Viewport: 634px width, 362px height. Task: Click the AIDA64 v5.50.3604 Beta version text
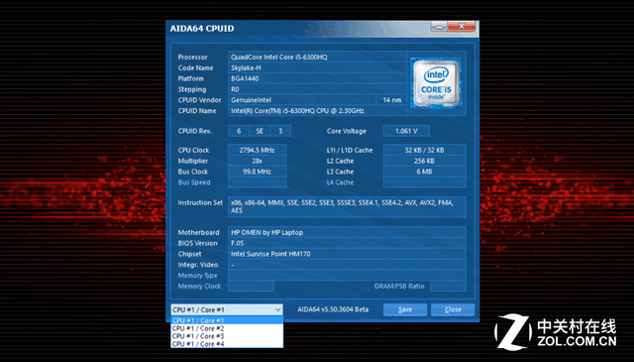(333, 309)
